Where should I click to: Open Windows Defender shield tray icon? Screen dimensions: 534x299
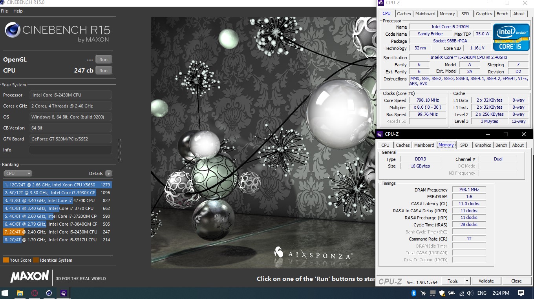point(442,293)
